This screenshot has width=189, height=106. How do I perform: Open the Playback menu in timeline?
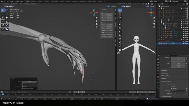[x=8, y=92]
